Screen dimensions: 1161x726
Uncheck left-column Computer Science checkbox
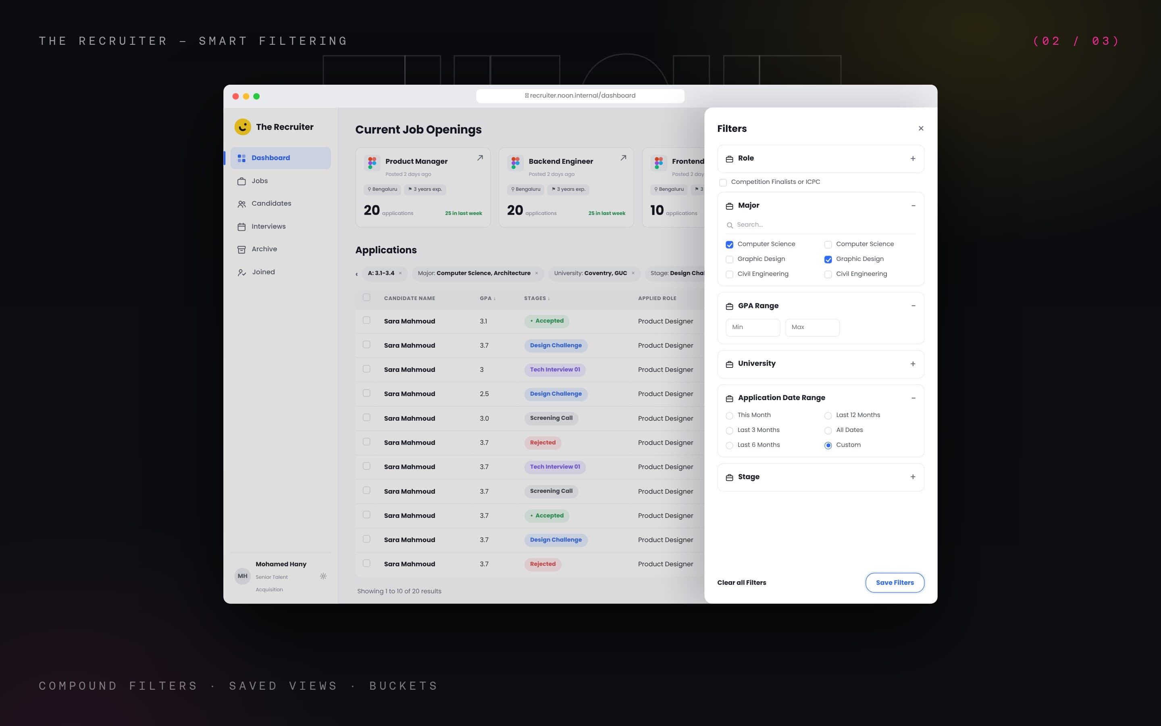[729, 245]
